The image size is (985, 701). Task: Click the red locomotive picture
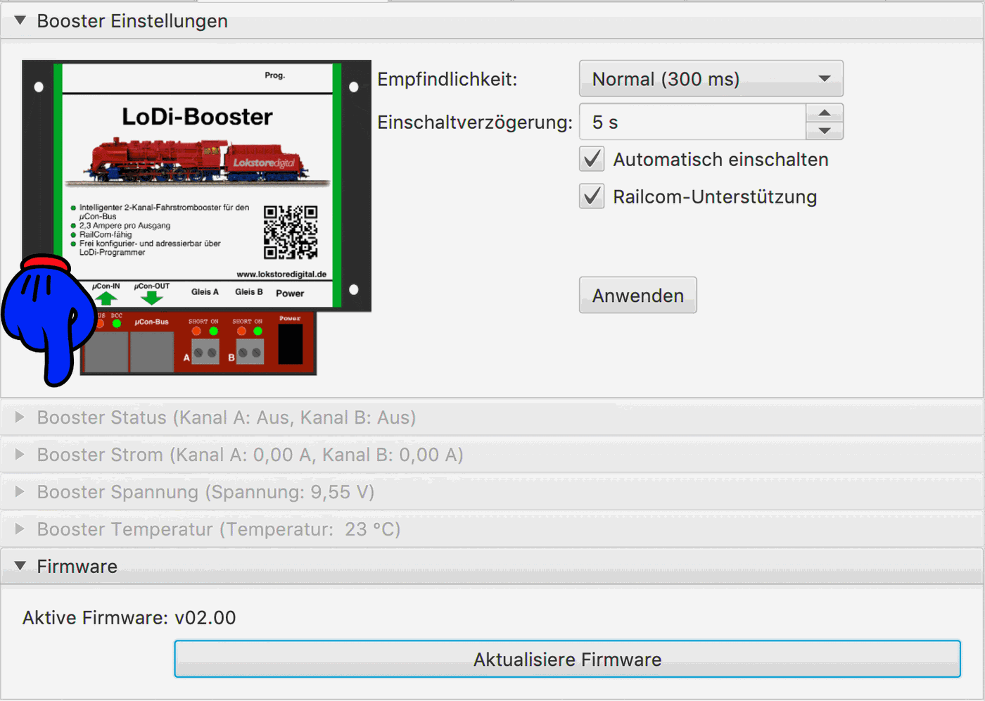click(197, 160)
